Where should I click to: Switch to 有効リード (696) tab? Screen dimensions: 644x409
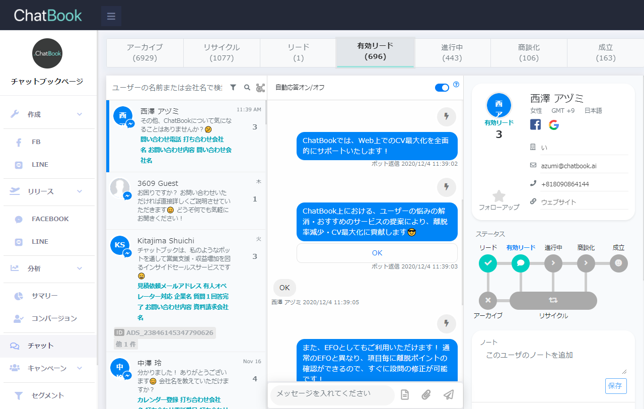pos(375,51)
